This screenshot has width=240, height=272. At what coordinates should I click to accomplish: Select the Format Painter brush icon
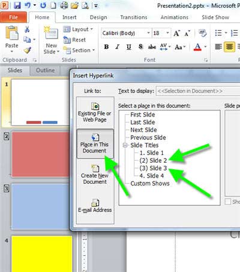pyautogui.click(x=27, y=50)
